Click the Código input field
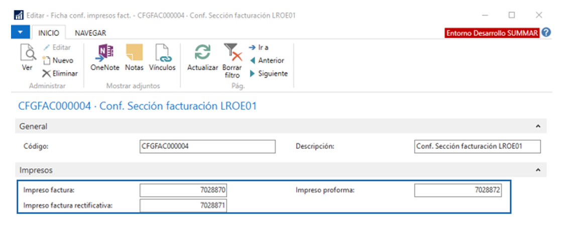Screen dimensions: 573x234 click(208, 146)
